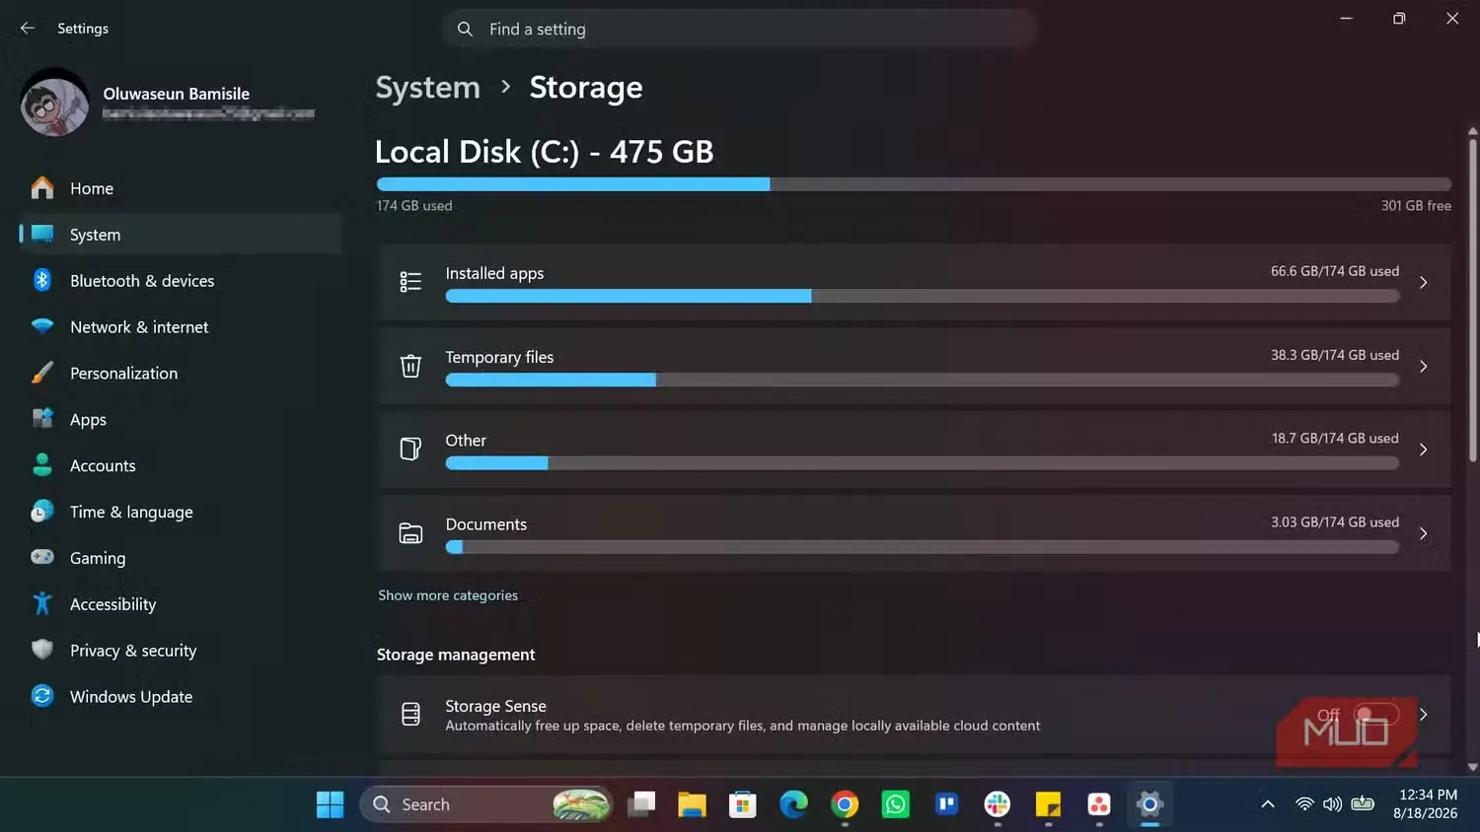The image size is (1480, 832).
Task: Go to Home settings page
Action: (181, 188)
